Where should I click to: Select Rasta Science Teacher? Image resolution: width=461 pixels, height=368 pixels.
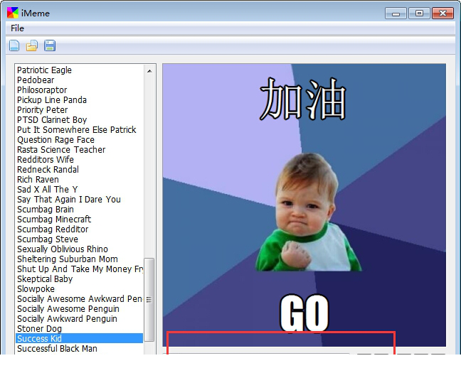pyautogui.click(x=80, y=150)
